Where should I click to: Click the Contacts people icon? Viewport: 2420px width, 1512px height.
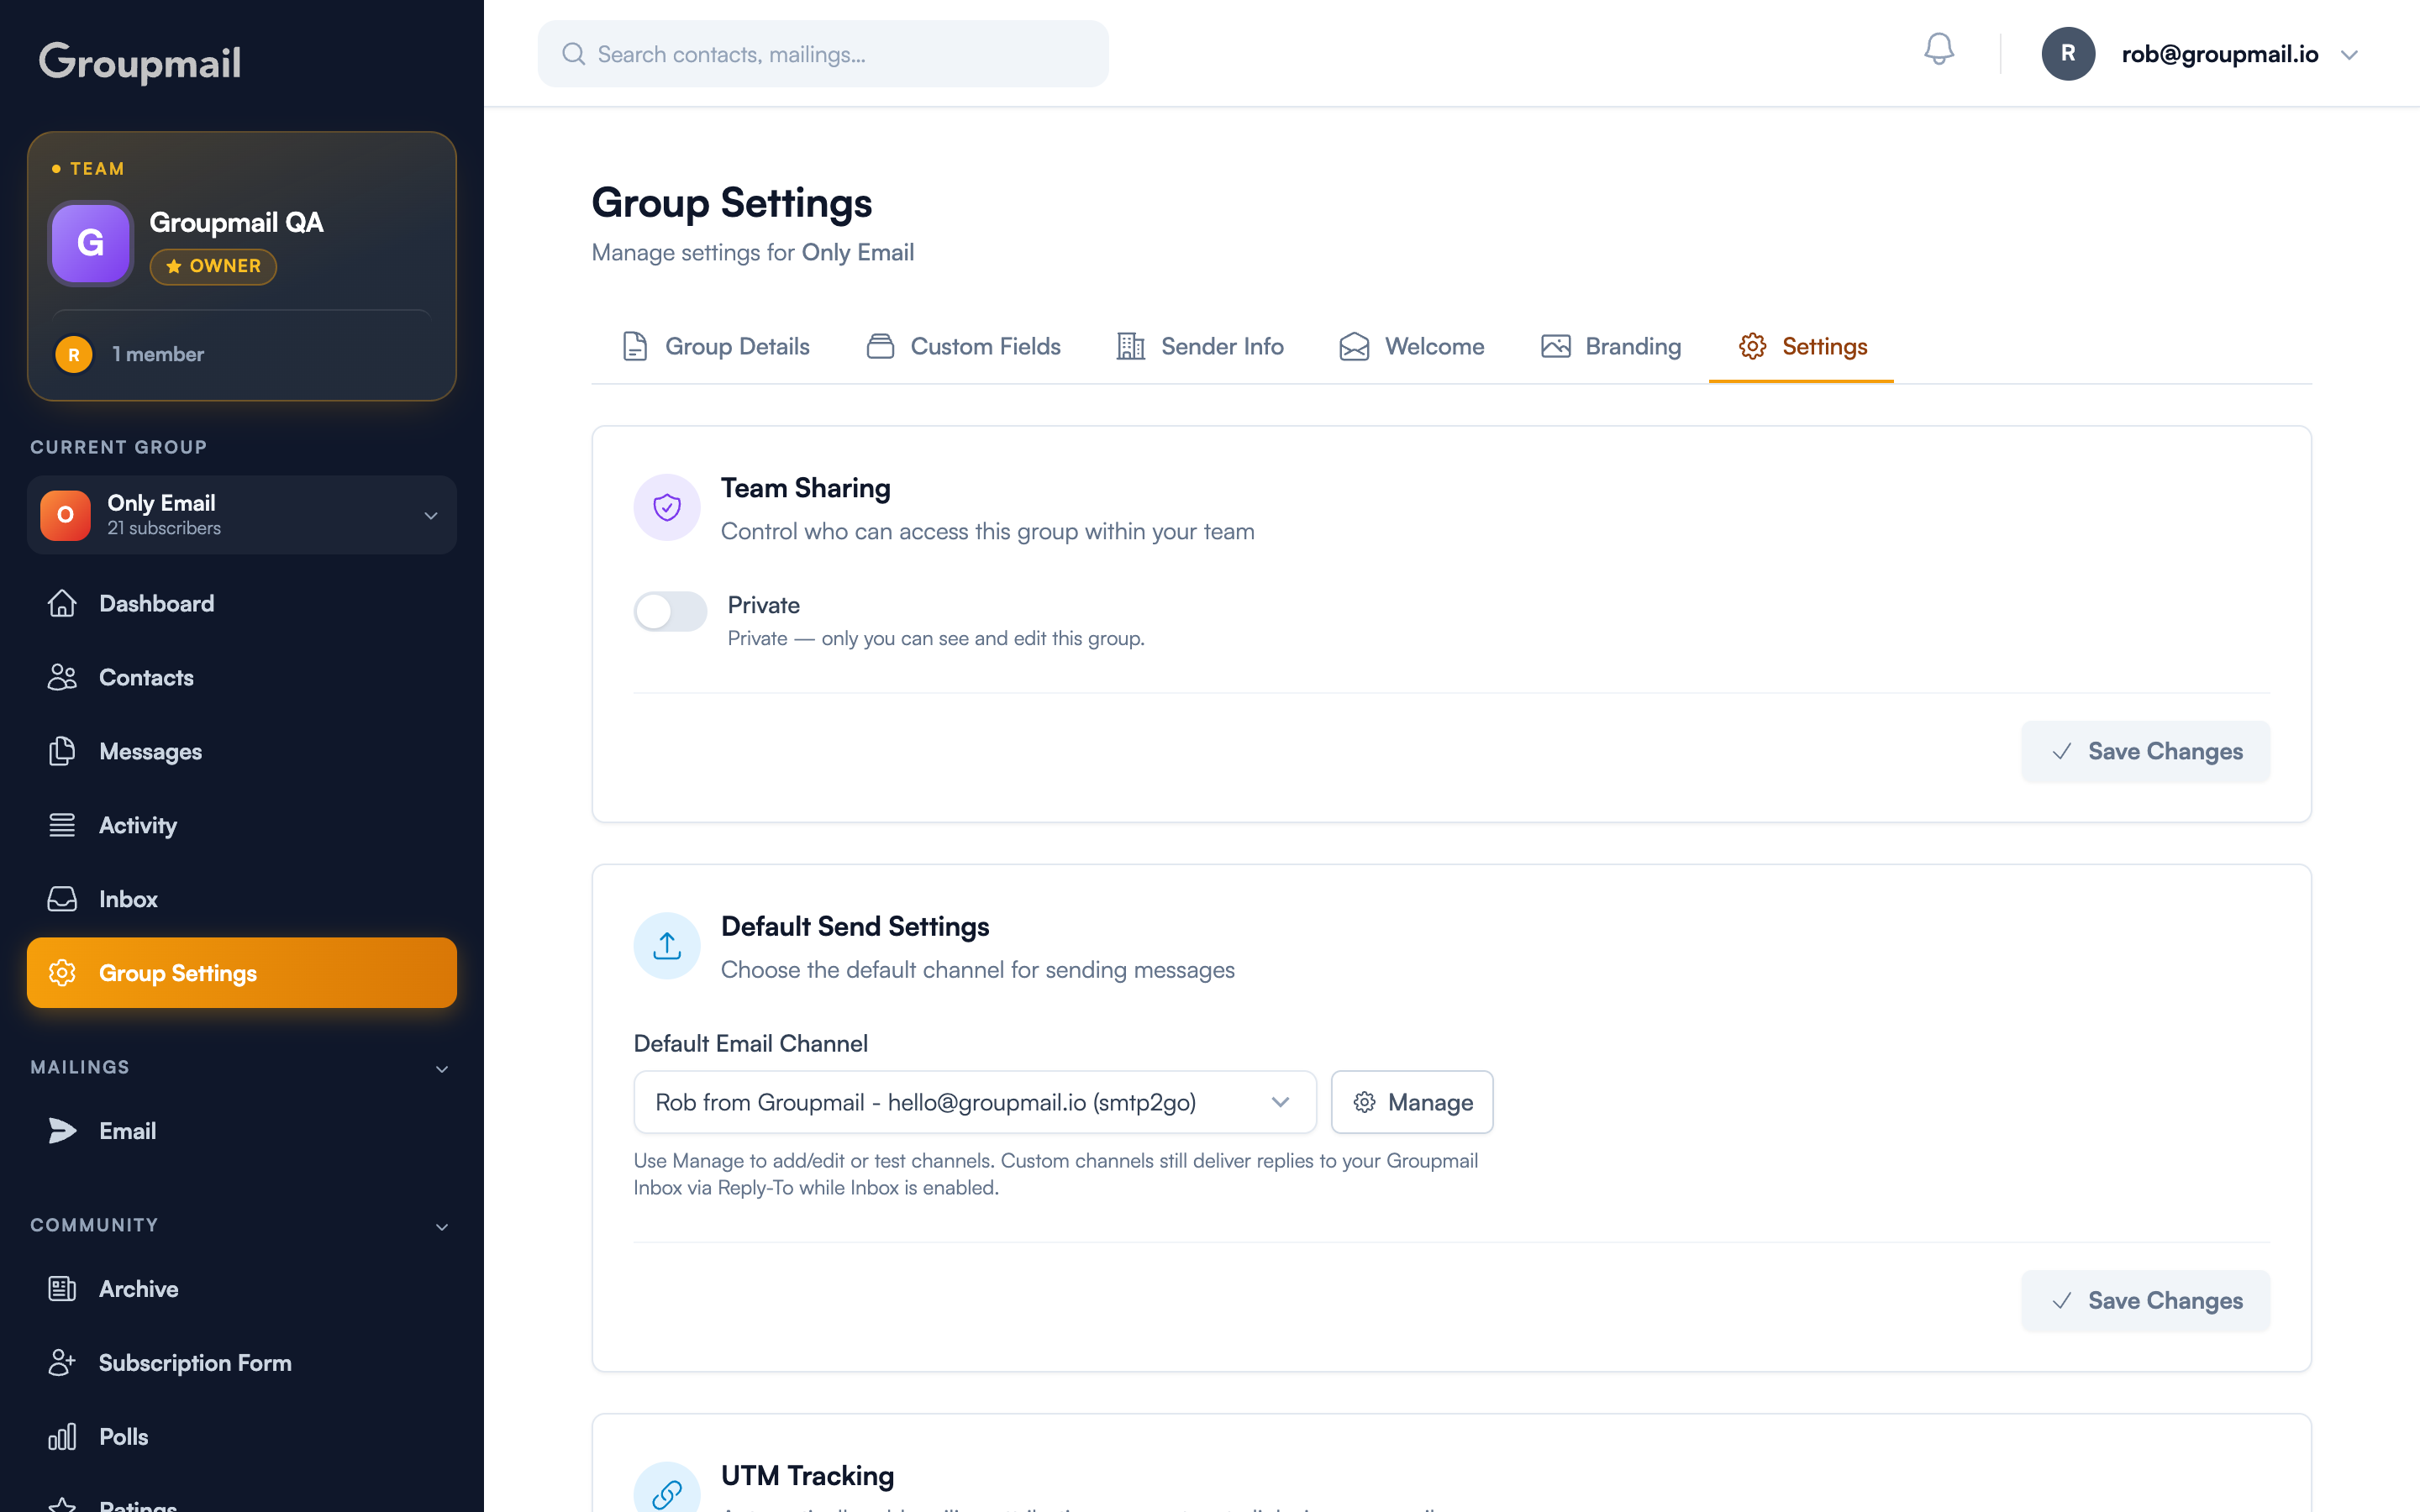[62, 677]
